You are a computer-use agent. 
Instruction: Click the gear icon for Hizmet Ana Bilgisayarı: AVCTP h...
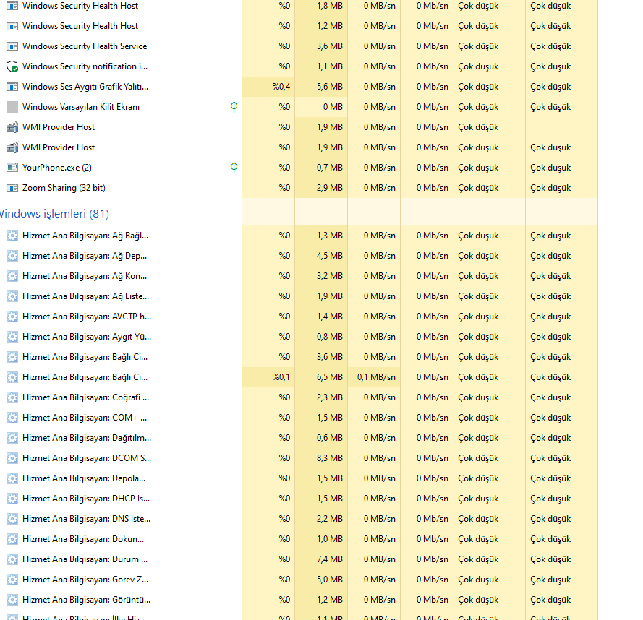[12, 317]
